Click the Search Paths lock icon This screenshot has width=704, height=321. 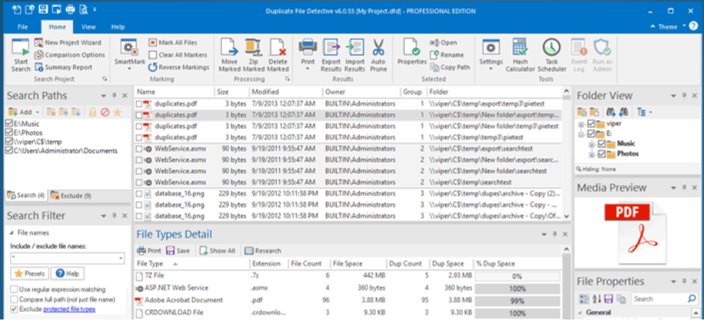93,112
